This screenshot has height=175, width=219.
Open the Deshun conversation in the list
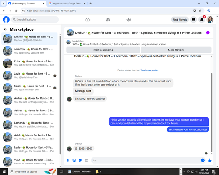[x=29, y=39]
